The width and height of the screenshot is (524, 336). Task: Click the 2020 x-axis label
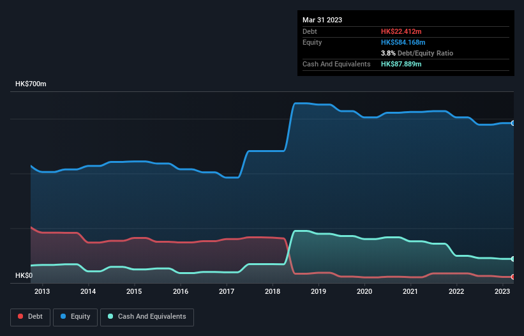364,291
